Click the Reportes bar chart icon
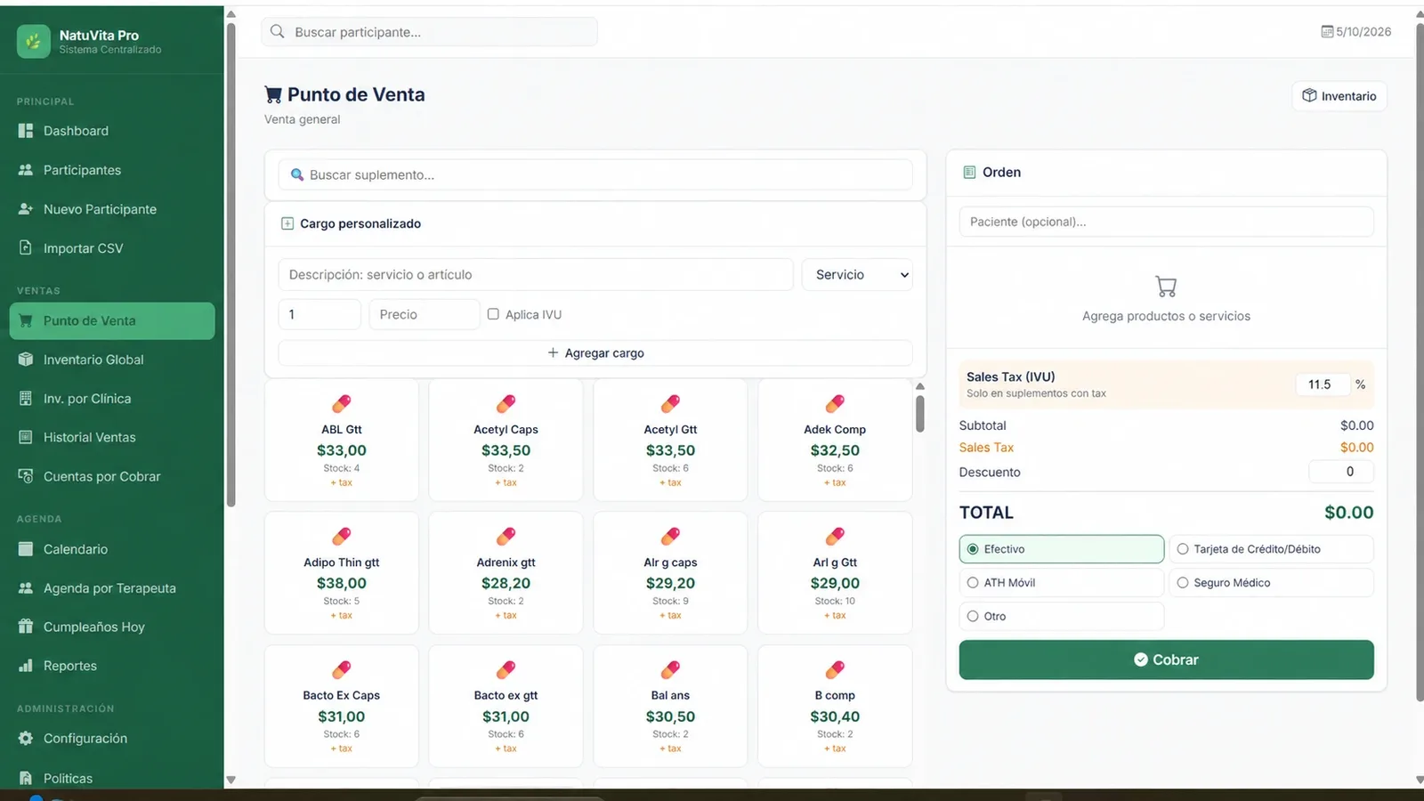 (x=26, y=666)
